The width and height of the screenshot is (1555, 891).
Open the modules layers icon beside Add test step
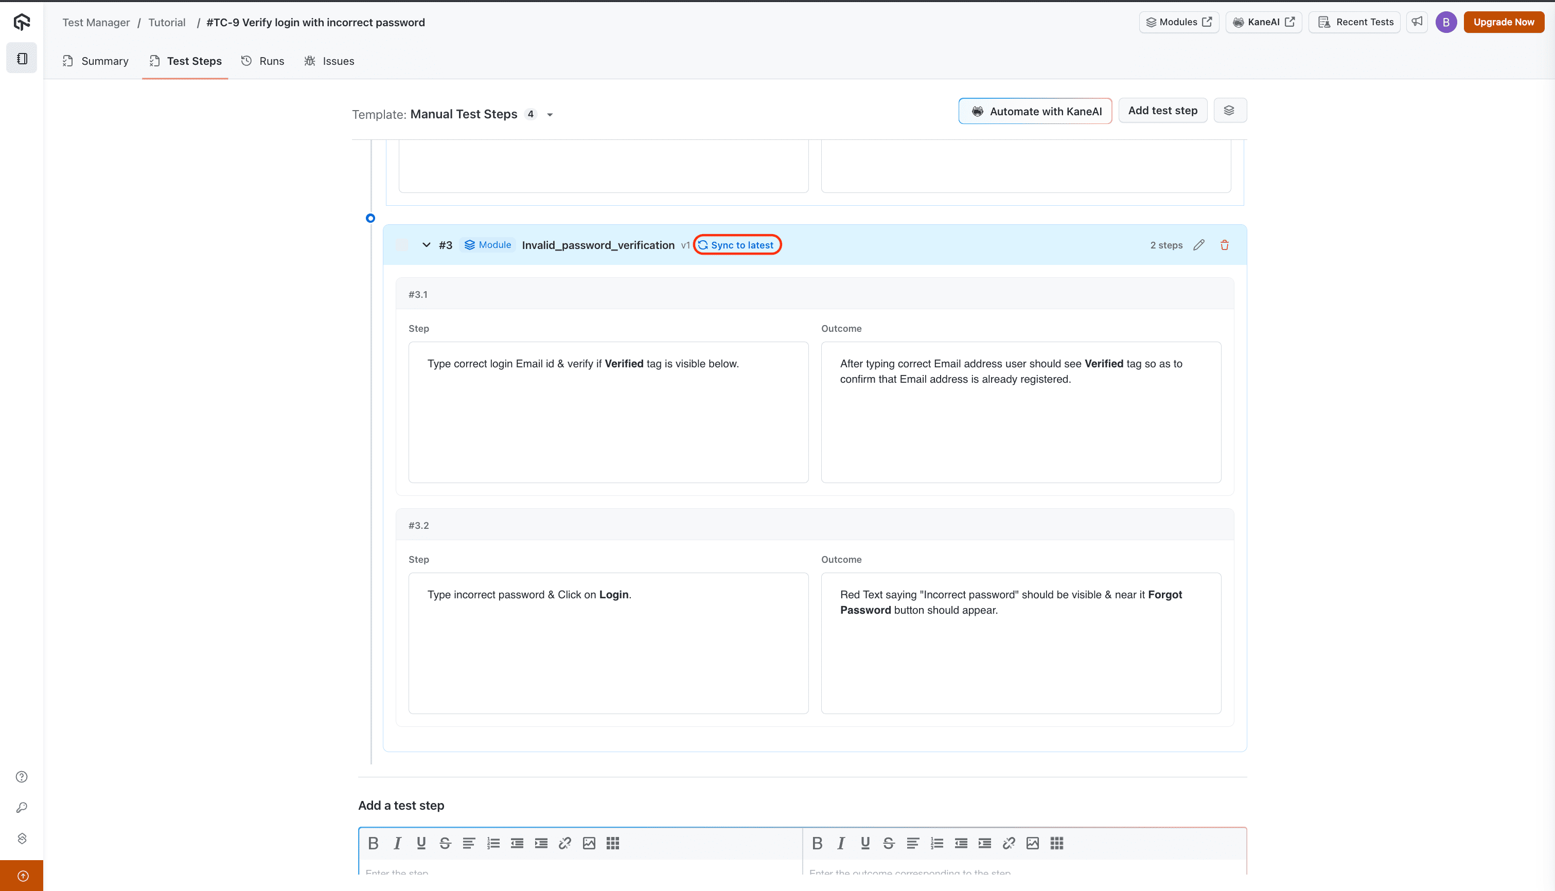point(1229,111)
